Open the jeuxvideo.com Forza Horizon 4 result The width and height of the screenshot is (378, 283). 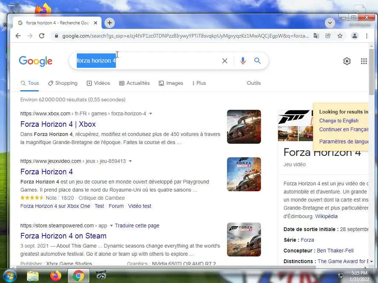pyautogui.click(x=47, y=172)
